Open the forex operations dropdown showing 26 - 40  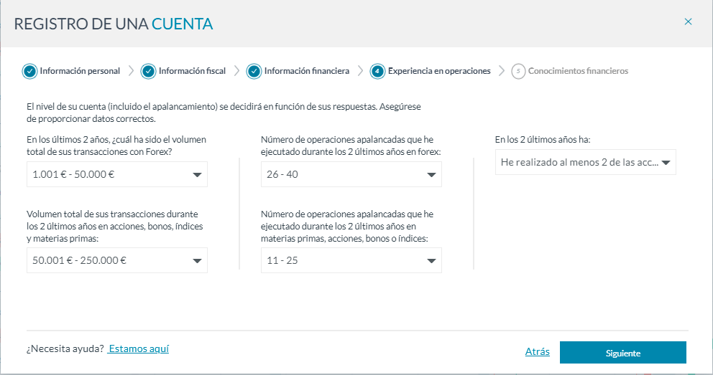(351, 174)
